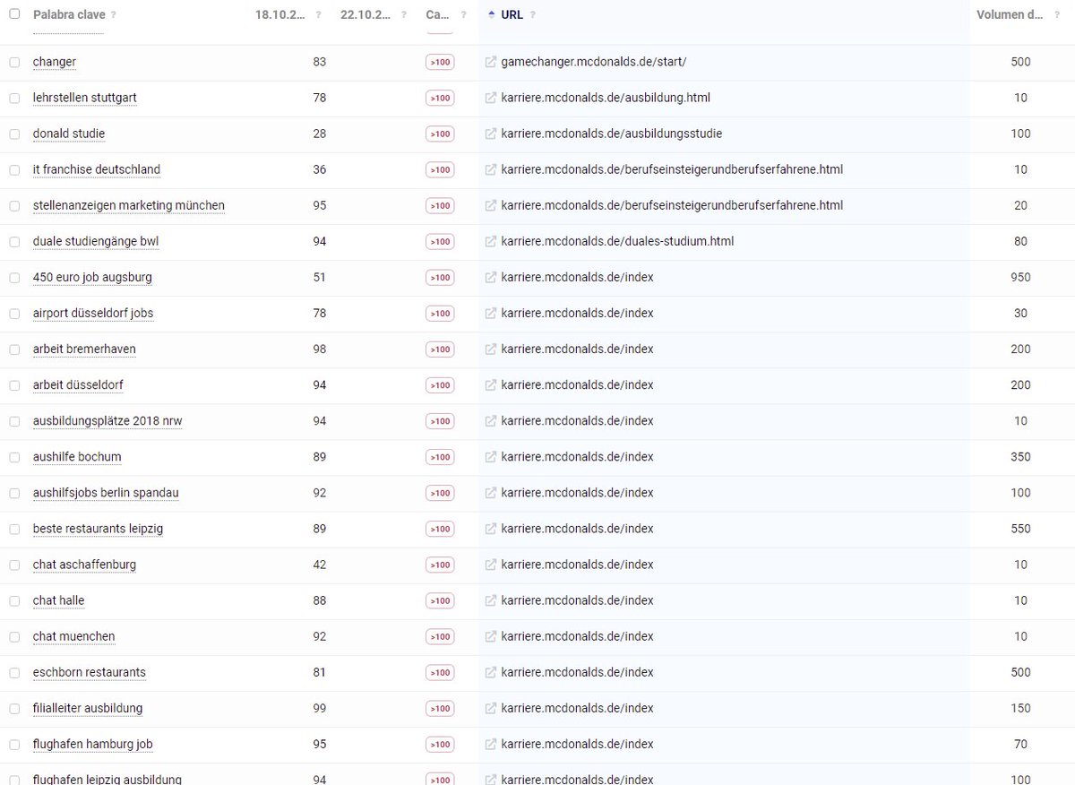Screen dimensions: 1075x785
Task: Click position 99 in filialleiter ausbildung row
Action: click(x=320, y=708)
